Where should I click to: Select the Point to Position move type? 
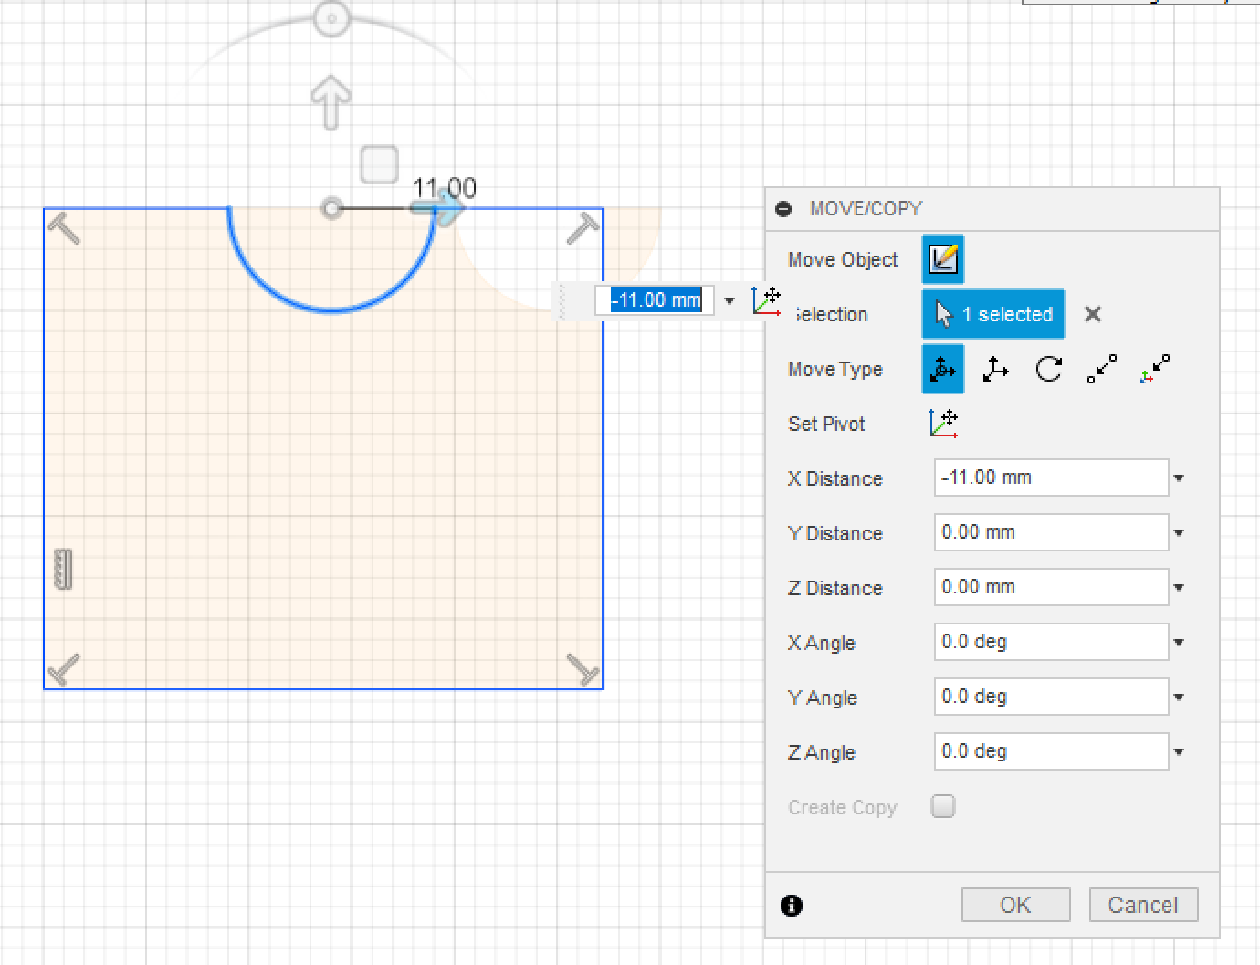(1154, 369)
